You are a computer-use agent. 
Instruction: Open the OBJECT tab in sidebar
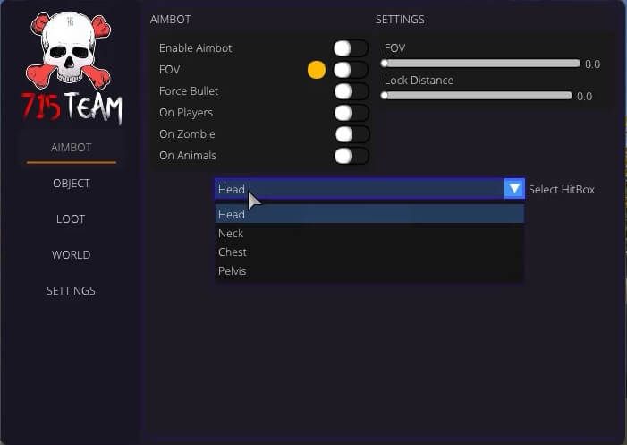coord(72,184)
